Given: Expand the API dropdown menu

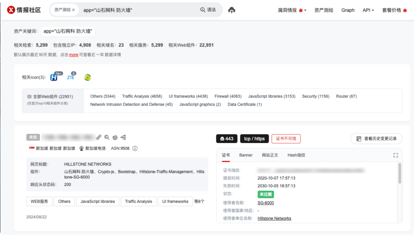Looking at the screenshot, I should click(368, 10).
